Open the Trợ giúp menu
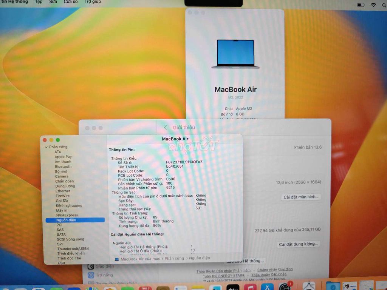 tap(93, 2)
